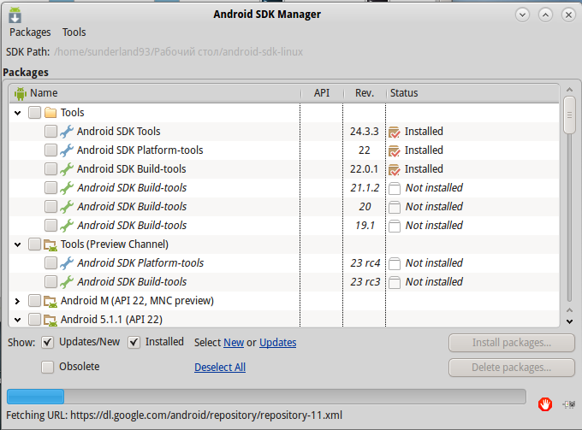582x430 pixels.
Task: Click the red stop hand icon
Action: pyautogui.click(x=545, y=404)
